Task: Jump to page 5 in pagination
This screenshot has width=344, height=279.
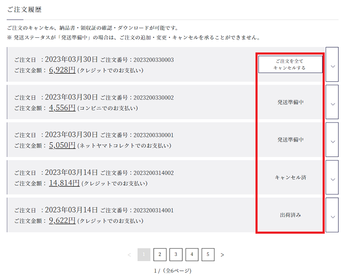Action: pos(208,255)
